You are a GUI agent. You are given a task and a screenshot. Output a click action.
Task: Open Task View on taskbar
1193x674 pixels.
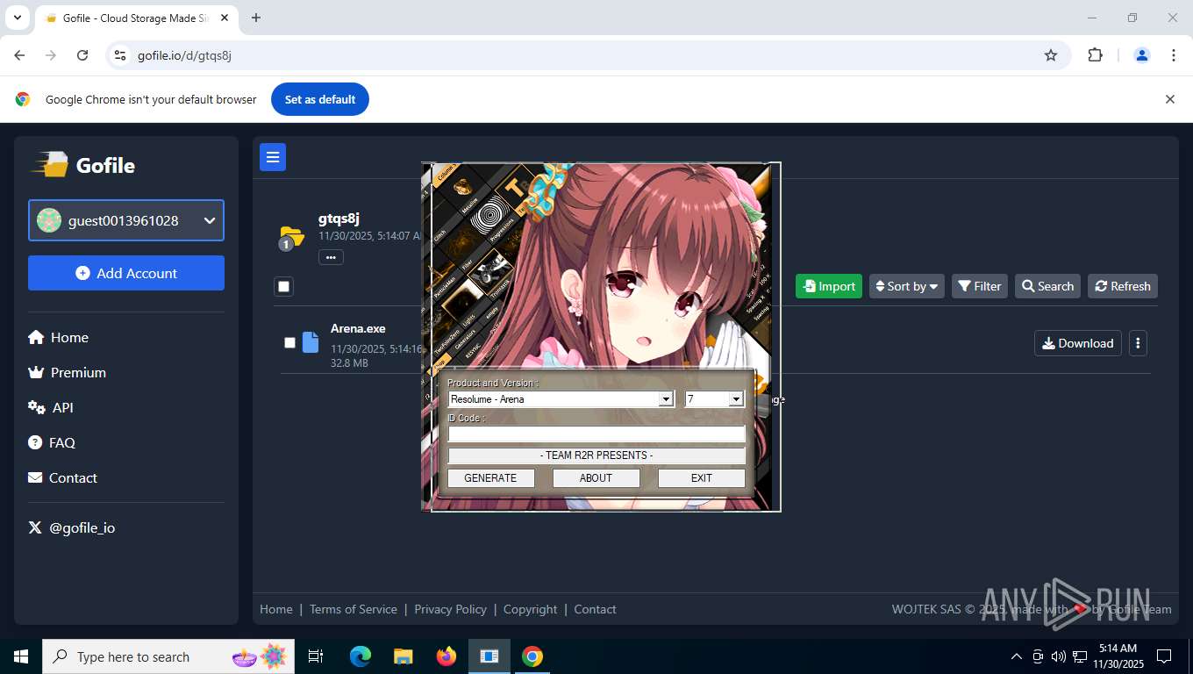(x=316, y=656)
